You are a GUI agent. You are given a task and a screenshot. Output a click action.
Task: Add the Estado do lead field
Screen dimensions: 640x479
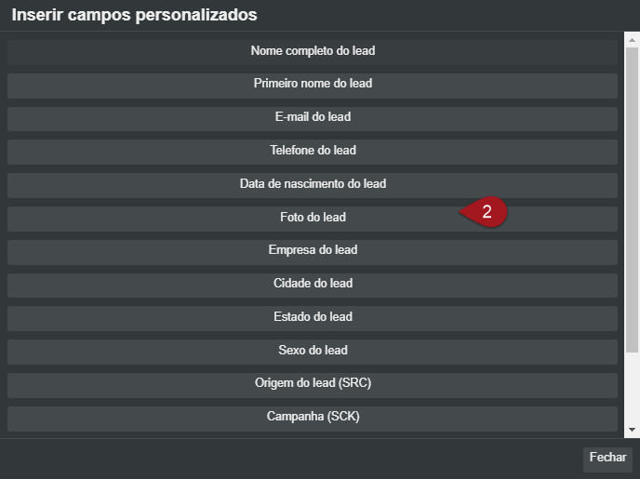pyautogui.click(x=313, y=317)
